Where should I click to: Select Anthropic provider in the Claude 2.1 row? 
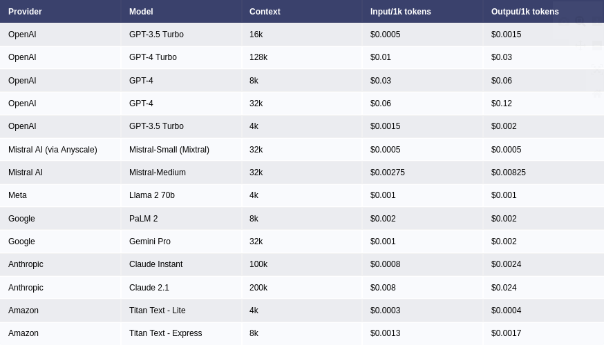pos(26,288)
